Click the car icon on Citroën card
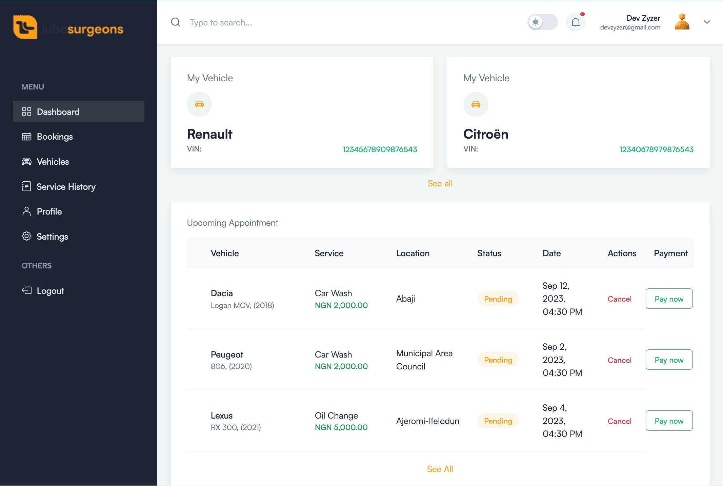This screenshot has height=486, width=723. (x=476, y=104)
